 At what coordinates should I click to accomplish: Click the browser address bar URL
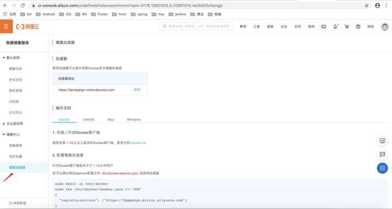(x=130, y=5)
